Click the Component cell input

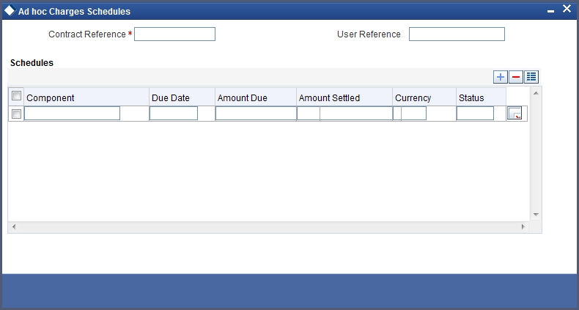tap(72, 114)
